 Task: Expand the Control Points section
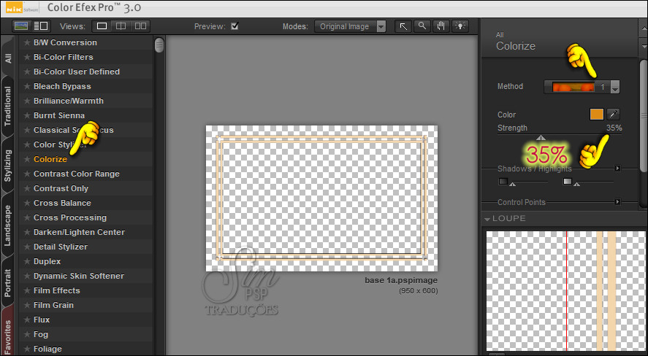pos(617,202)
